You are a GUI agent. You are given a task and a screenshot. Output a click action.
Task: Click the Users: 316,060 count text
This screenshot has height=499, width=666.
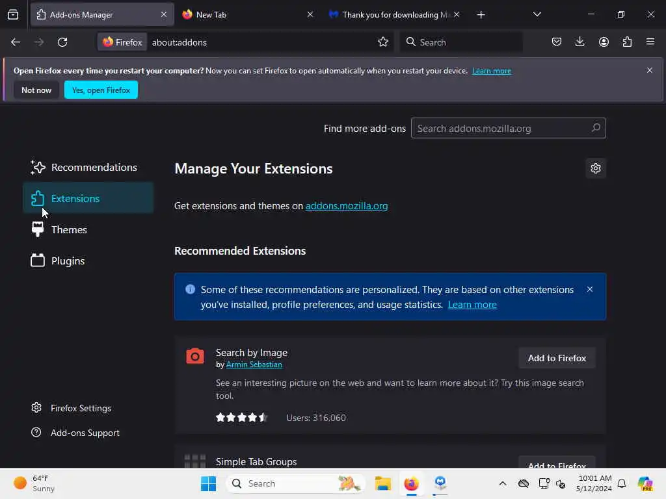(x=316, y=418)
